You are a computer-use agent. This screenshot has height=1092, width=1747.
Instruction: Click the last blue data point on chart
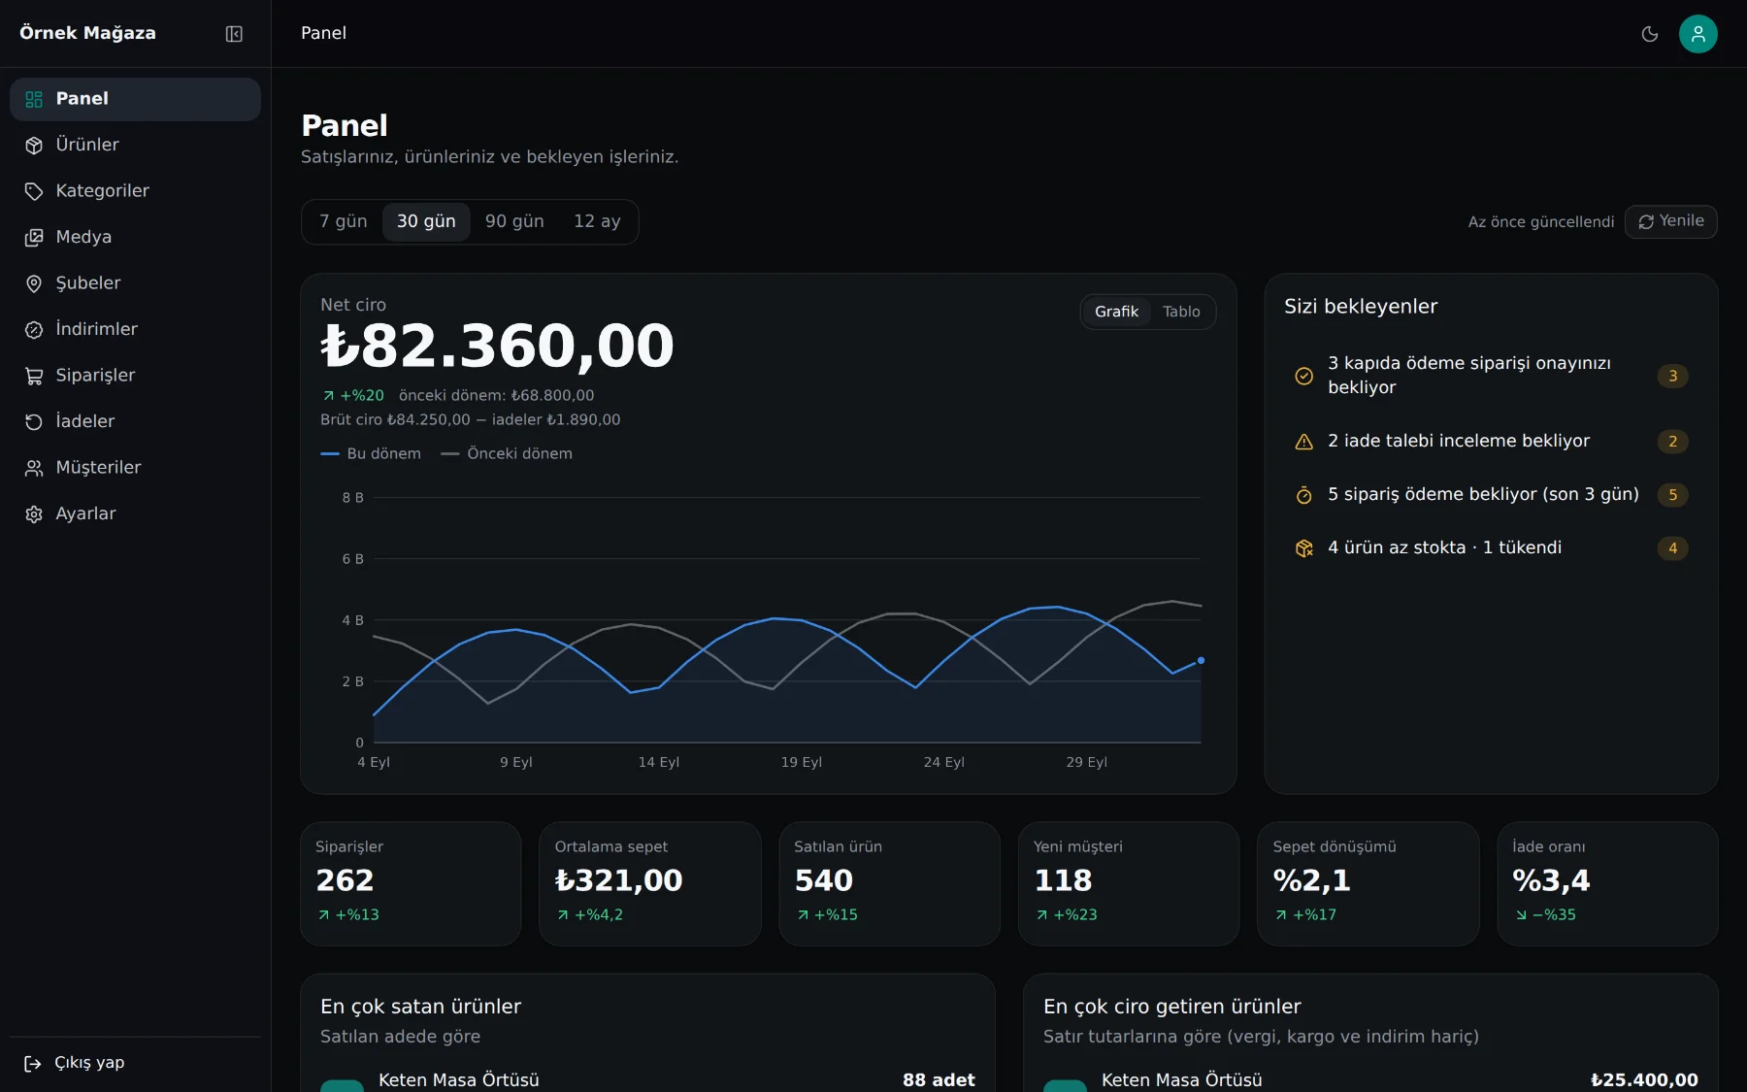click(1201, 660)
